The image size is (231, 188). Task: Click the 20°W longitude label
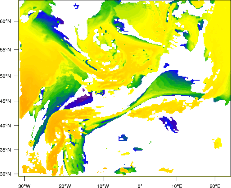tap(65, 186)
